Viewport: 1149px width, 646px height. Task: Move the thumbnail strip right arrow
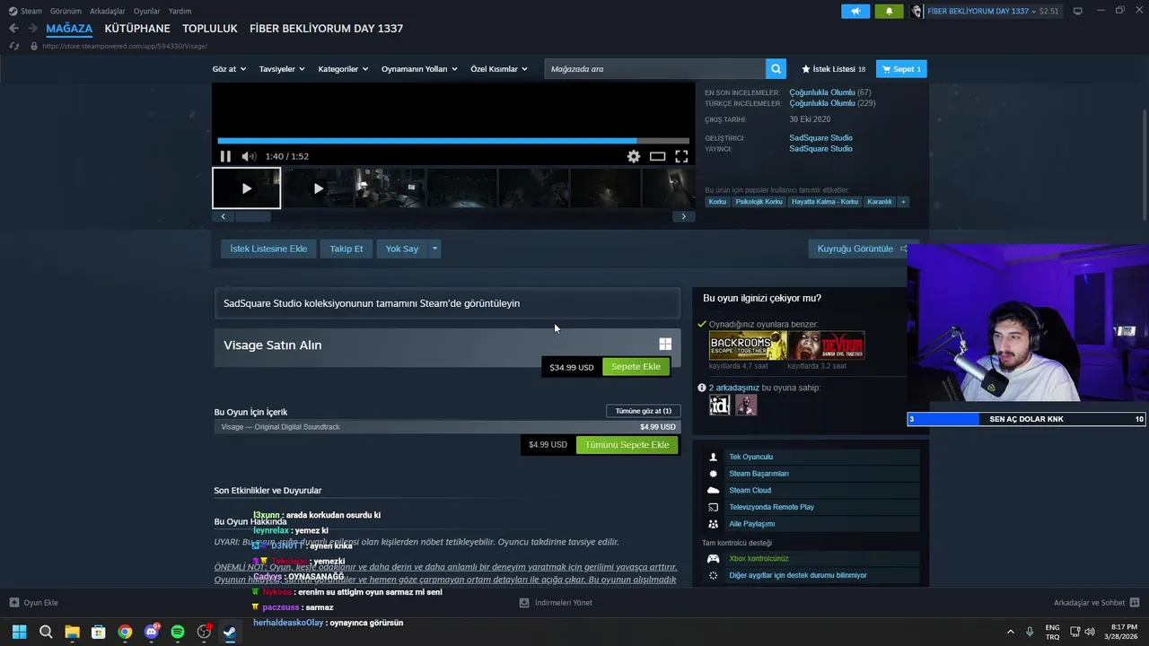coord(683,216)
